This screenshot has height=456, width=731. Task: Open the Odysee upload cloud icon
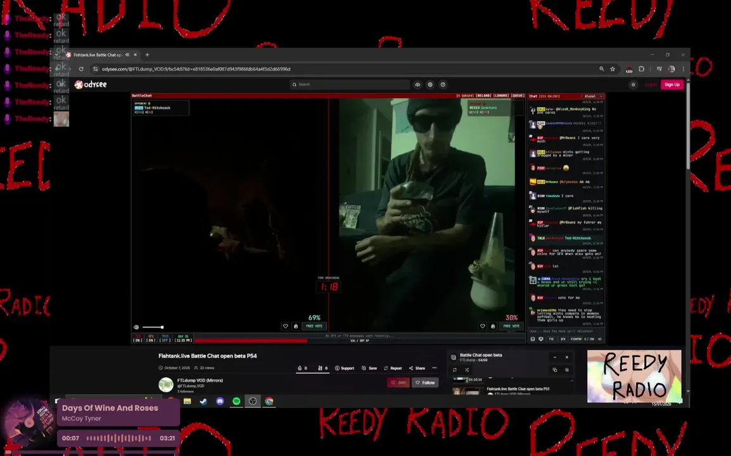(x=417, y=84)
